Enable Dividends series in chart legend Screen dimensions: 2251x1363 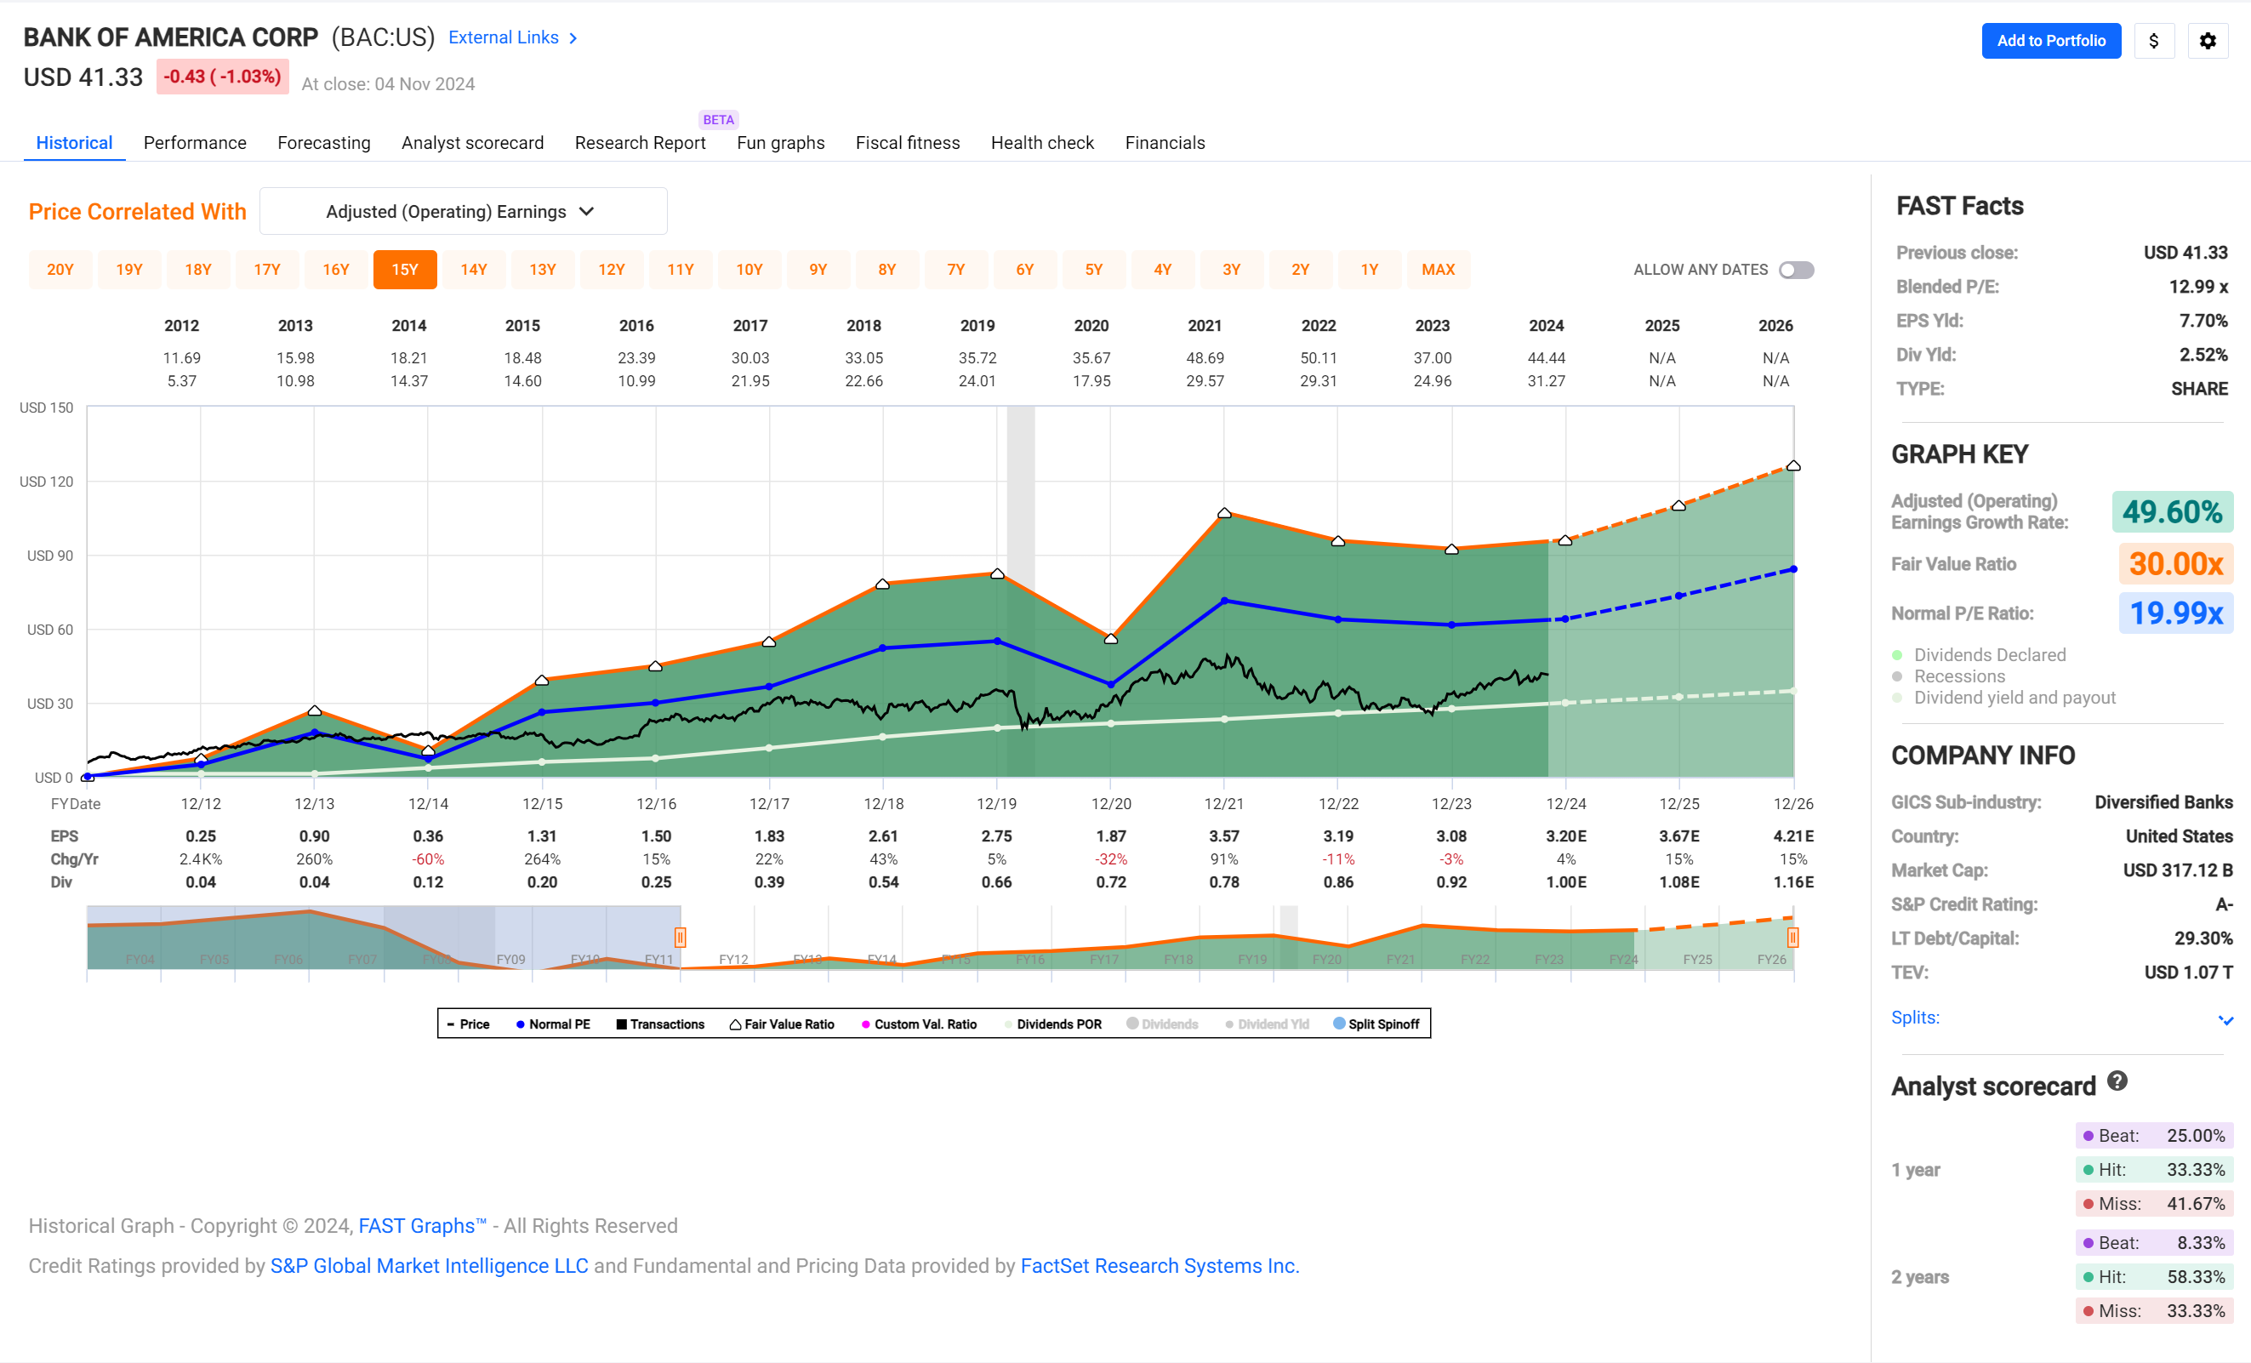coord(1162,1024)
